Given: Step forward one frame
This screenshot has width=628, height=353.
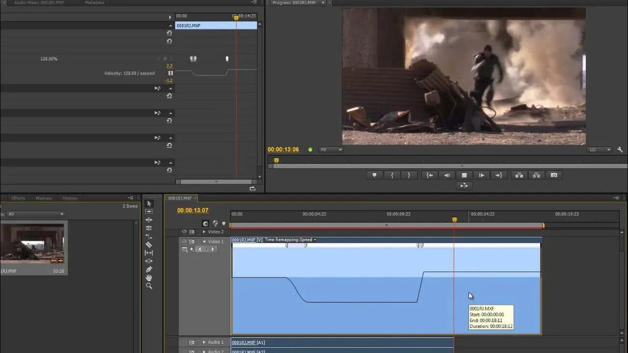Looking at the screenshot, I should [481, 175].
